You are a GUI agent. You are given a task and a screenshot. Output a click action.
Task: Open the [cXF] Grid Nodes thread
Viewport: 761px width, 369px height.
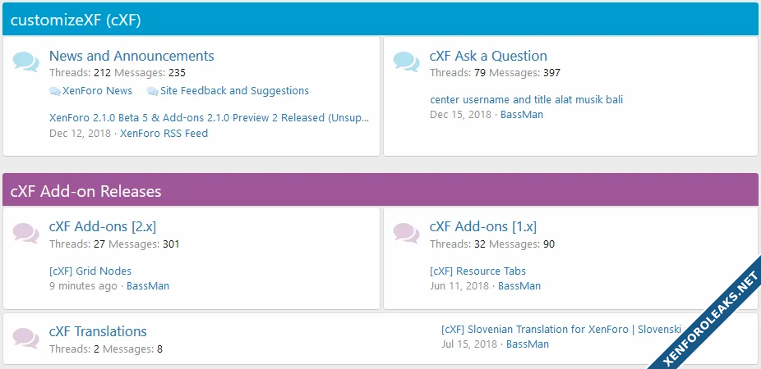[x=90, y=271]
